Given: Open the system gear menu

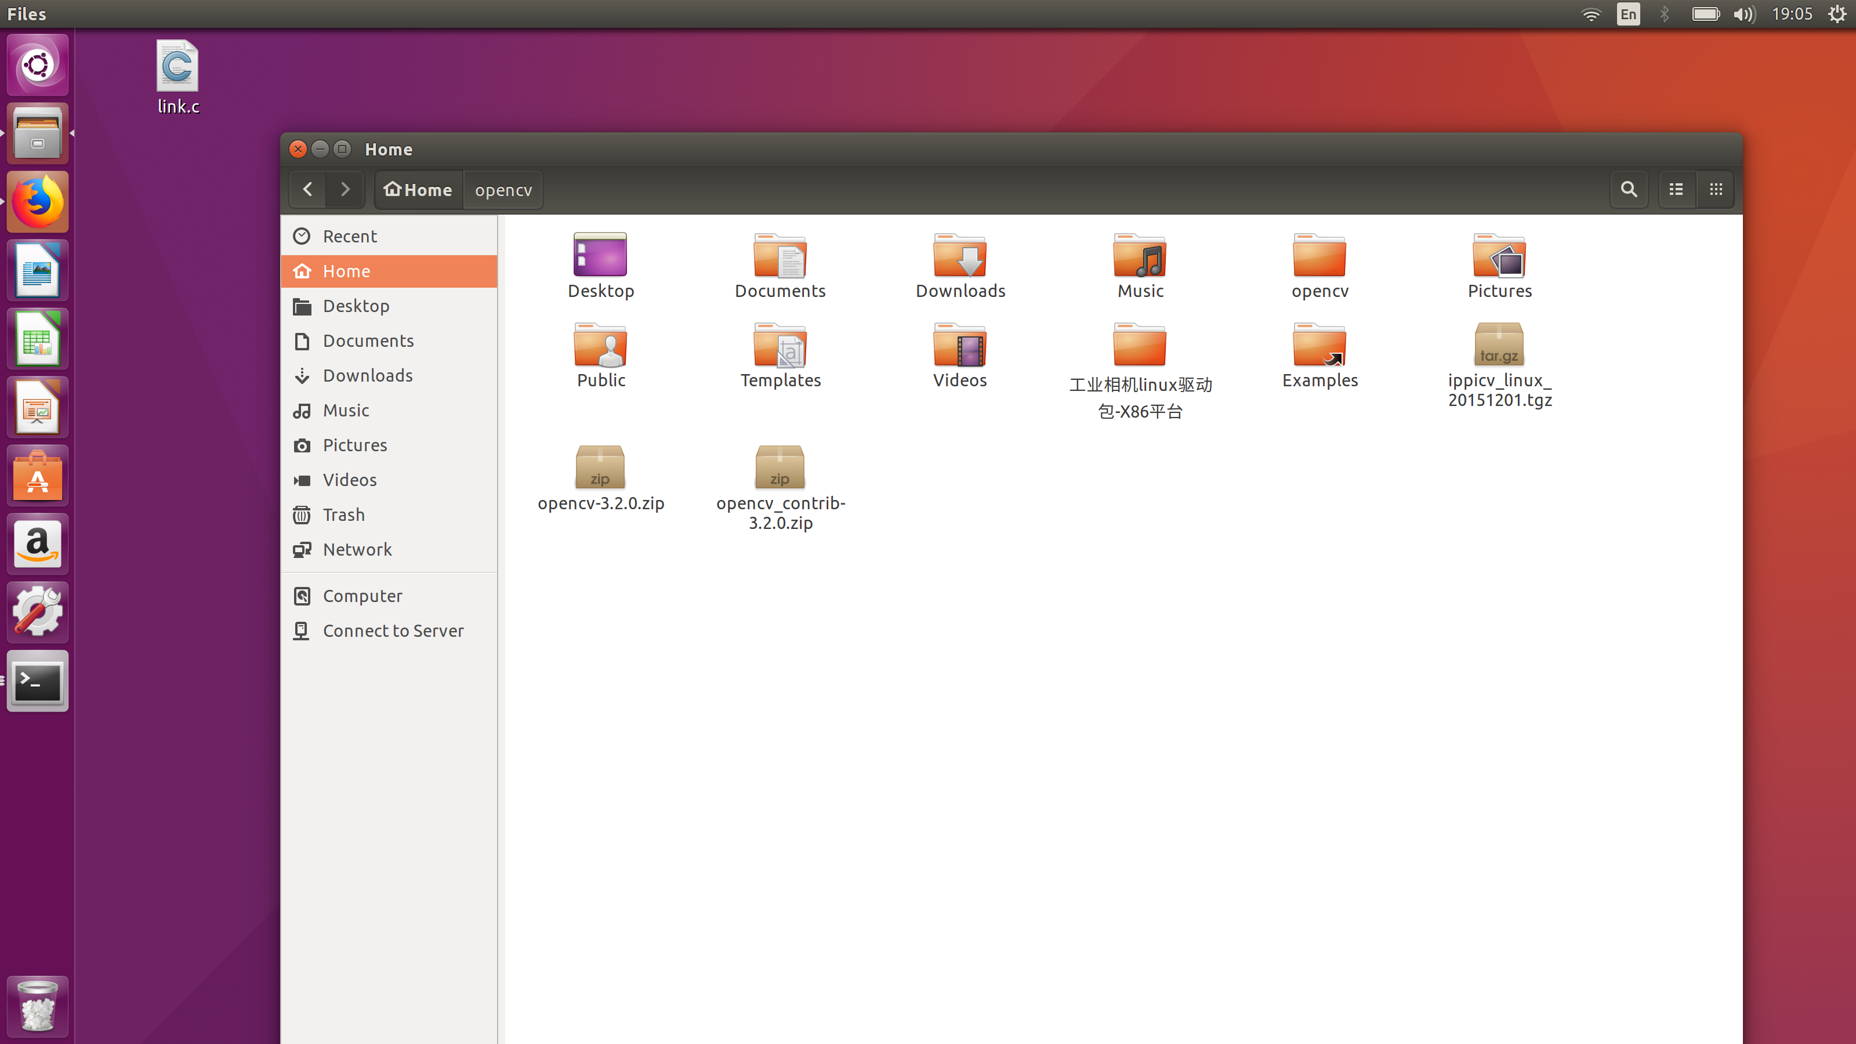Looking at the screenshot, I should [1836, 14].
